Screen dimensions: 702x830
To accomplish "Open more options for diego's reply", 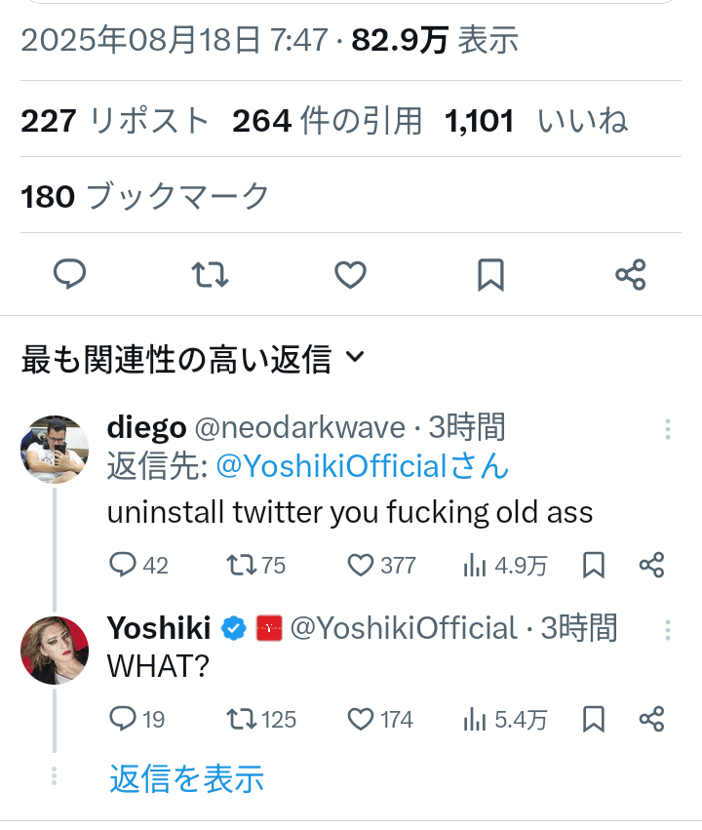I will point(668,430).
